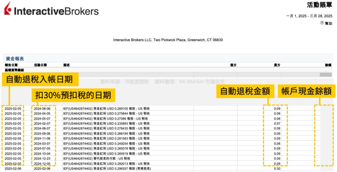Click the 0.09 credit in the 2024-10-04 row
This screenshot has width=337, height=172.
277,154
